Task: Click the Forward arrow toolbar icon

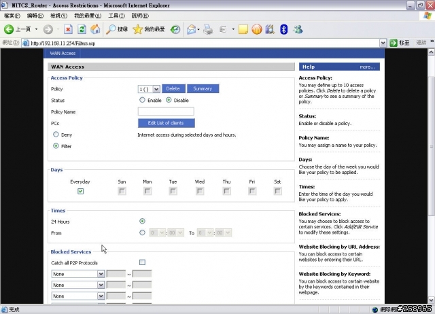Action: coord(48,29)
